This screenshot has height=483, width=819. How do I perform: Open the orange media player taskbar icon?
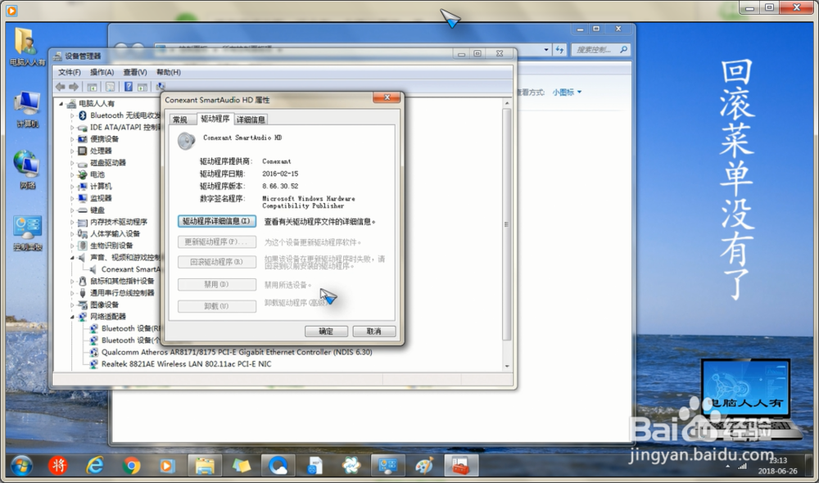click(x=166, y=465)
